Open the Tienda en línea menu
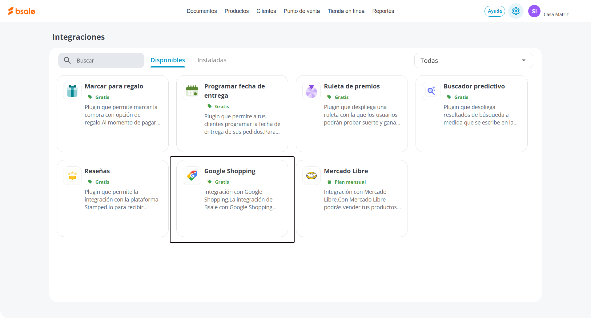The image size is (591, 318). (x=346, y=11)
